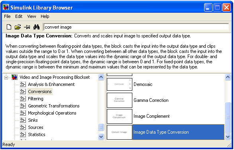
Task: Click the binoculars find block icon
Action: point(36,27)
